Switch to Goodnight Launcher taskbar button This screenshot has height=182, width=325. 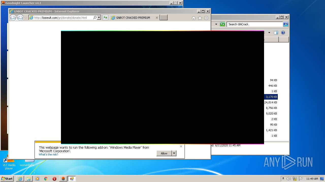pyautogui.click(x=63, y=179)
